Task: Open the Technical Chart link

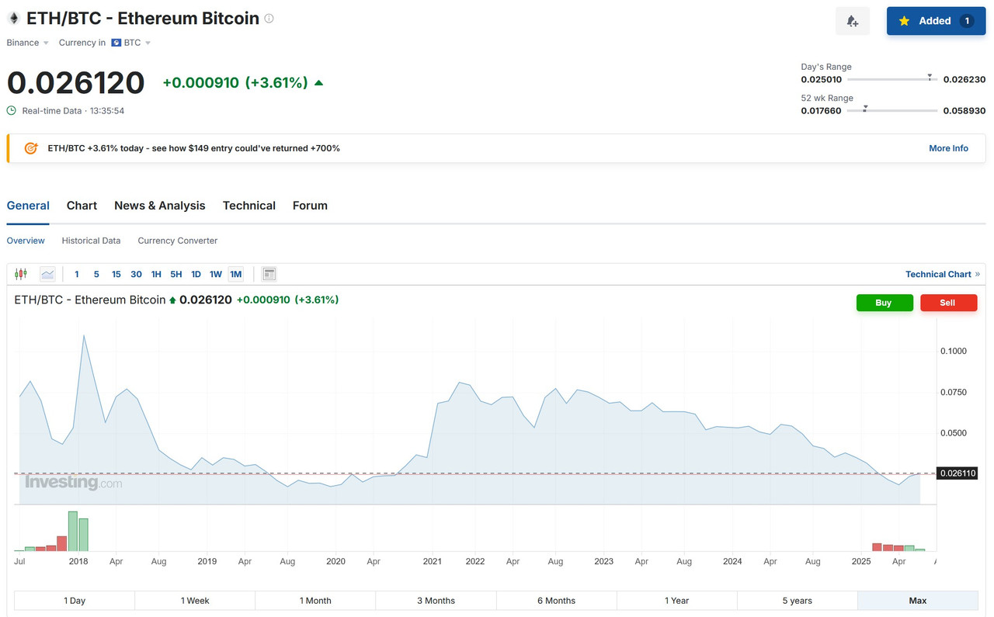Action: tap(942, 274)
